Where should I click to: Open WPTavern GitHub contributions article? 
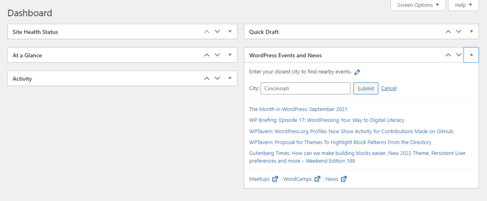point(351,131)
